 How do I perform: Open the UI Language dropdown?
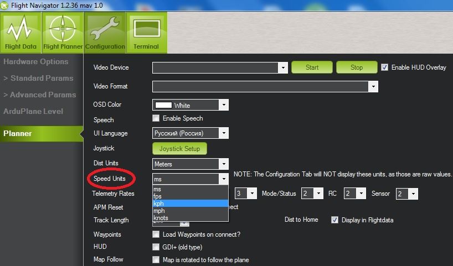tap(223, 133)
